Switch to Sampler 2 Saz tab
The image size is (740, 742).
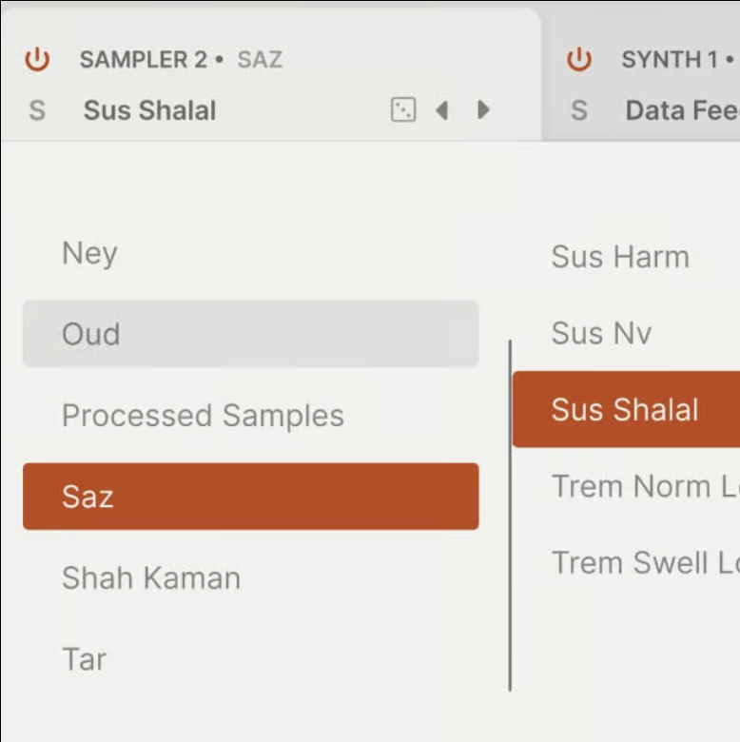pyautogui.click(x=181, y=60)
